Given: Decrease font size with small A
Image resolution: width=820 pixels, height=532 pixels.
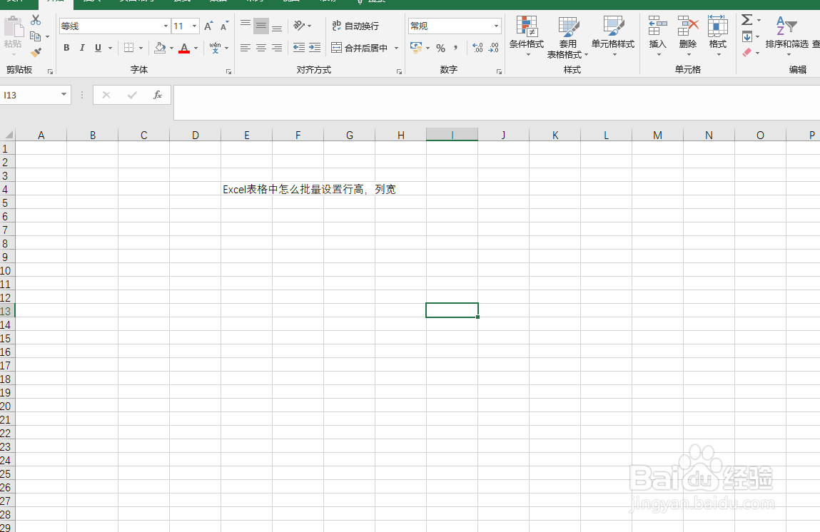Looking at the screenshot, I should 224,26.
